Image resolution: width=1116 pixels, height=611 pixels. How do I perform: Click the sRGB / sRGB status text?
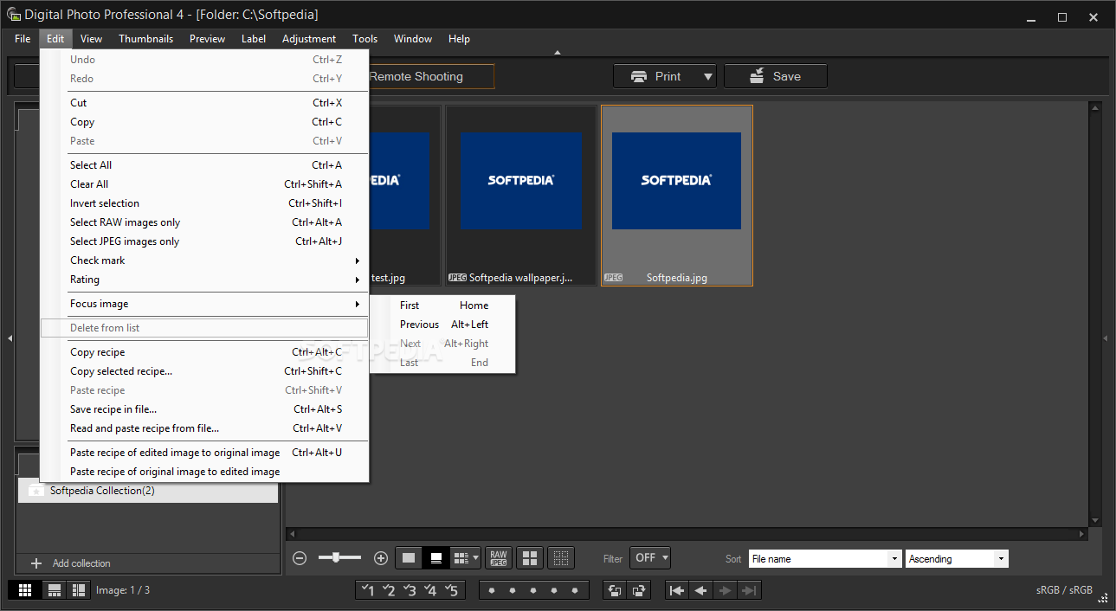[x=1064, y=590]
